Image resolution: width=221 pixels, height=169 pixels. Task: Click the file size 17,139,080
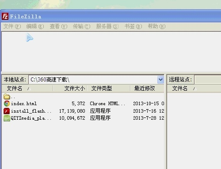pos(72,111)
